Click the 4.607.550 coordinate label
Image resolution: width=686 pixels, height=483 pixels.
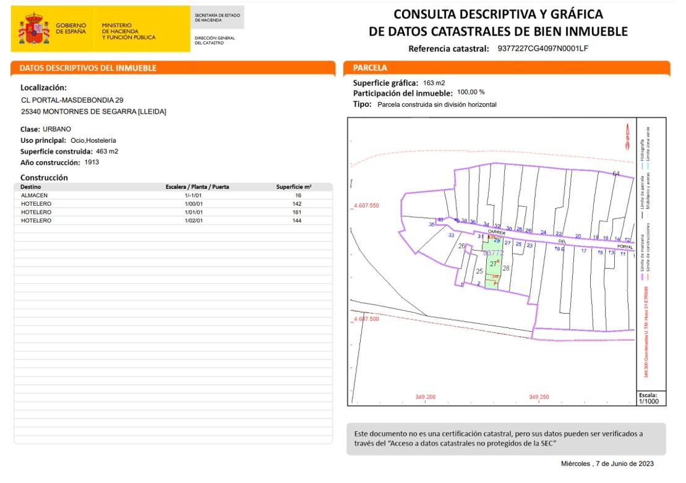click(366, 206)
